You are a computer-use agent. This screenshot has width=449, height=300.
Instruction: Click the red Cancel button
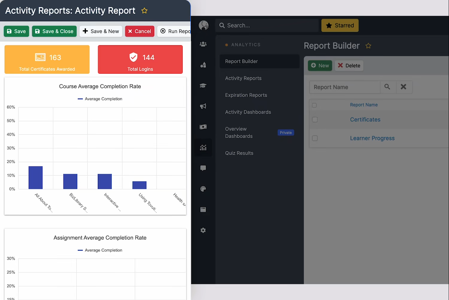click(x=139, y=31)
